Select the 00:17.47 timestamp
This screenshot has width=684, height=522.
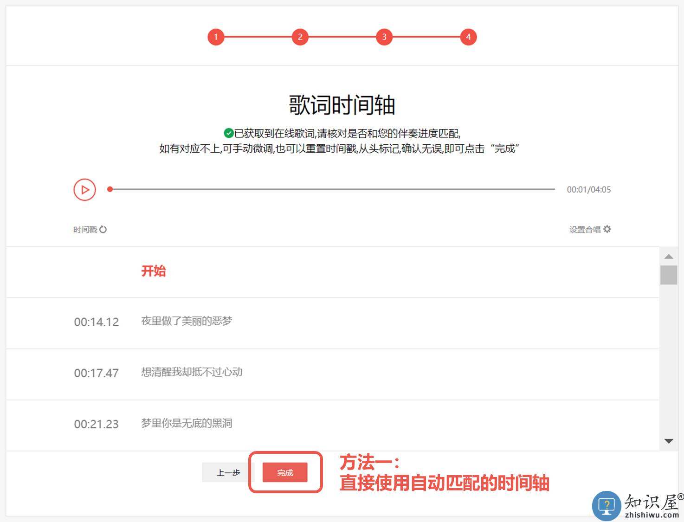pos(97,373)
